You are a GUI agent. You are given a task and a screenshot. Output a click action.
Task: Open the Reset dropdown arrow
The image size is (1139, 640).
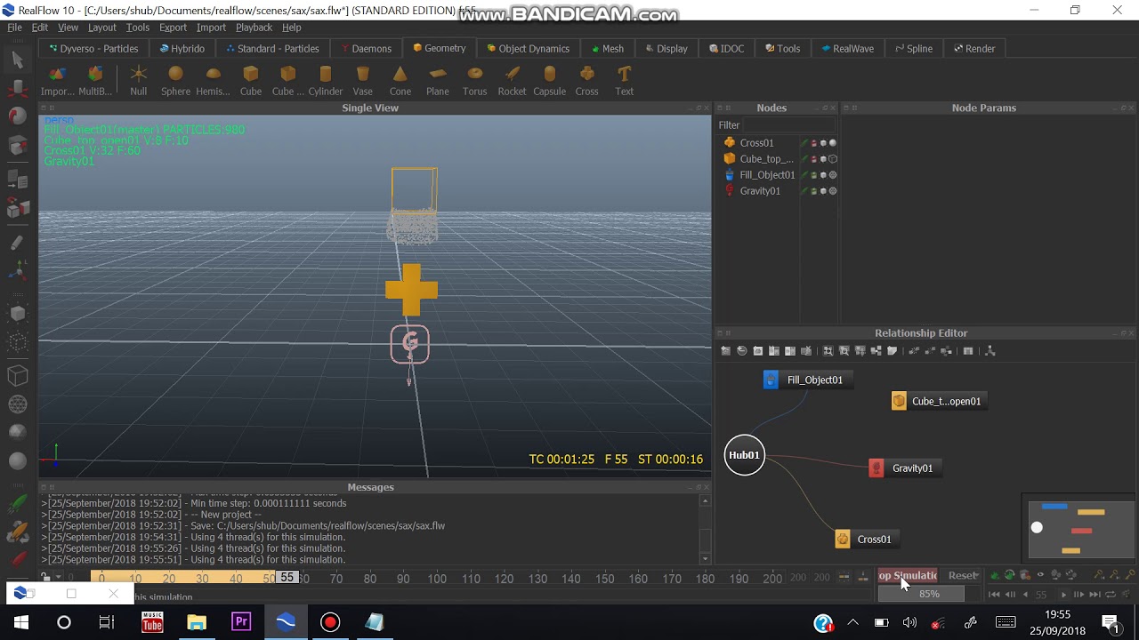pyautogui.click(x=976, y=575)
